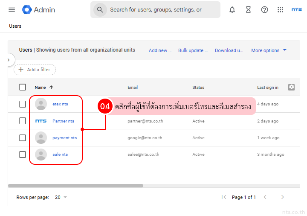The height and width of the screenshot is (216, 307).
Task: Open column settings gear icon
Action: point(291,87)
